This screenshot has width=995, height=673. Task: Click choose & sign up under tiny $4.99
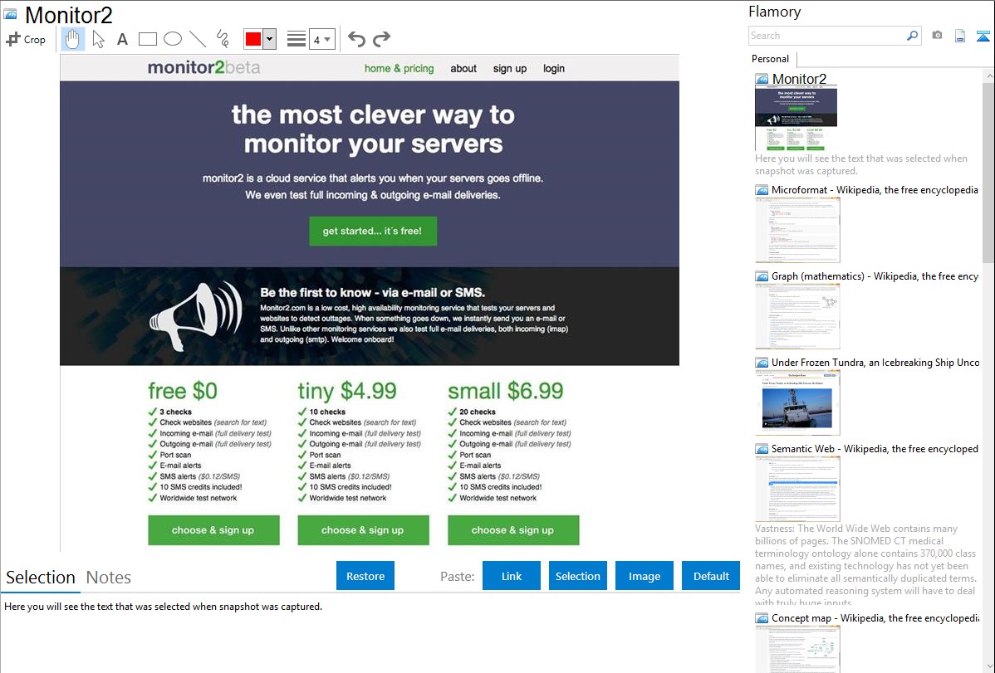tap(363, 529)
